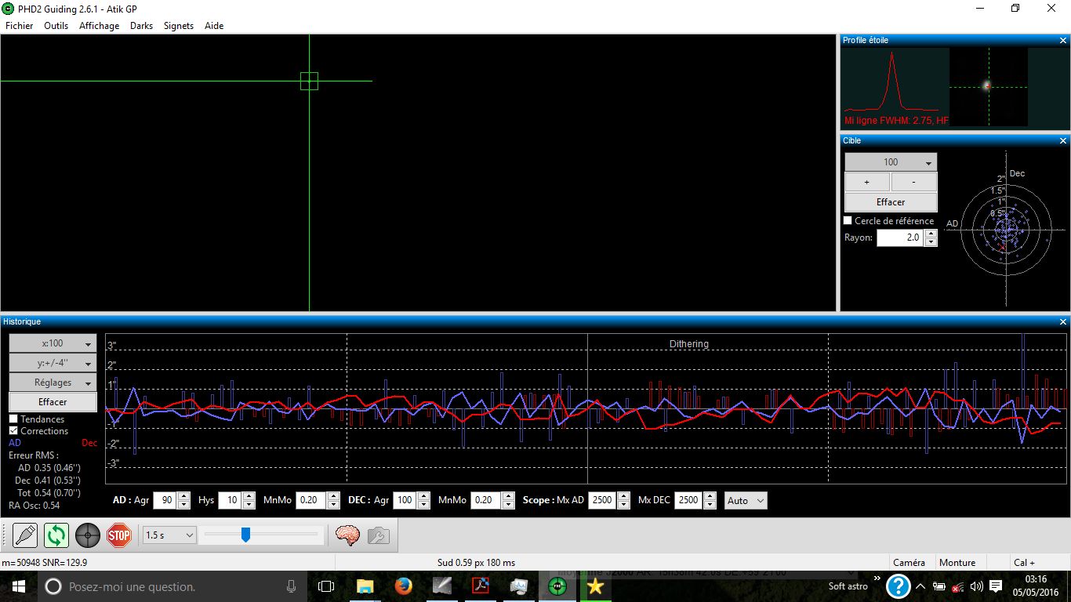
Task: Close the Historique panel
Action: pos(1063,321)
